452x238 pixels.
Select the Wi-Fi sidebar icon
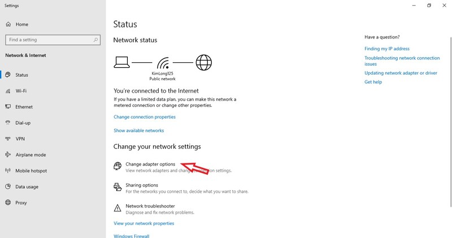pyautogui.click(x=8, y=91)
